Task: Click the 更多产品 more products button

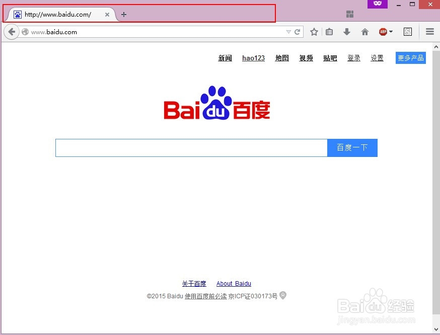Action: 410,58
